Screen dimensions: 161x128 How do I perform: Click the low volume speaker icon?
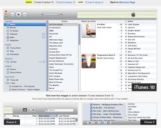(x=42, y=14)
